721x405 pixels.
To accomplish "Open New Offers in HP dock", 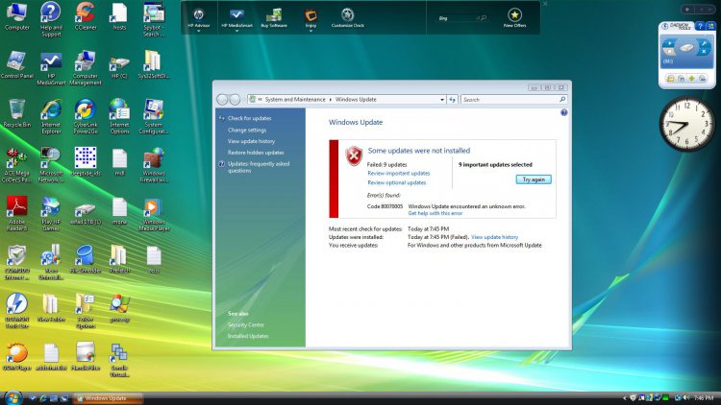I will point(514,18).
